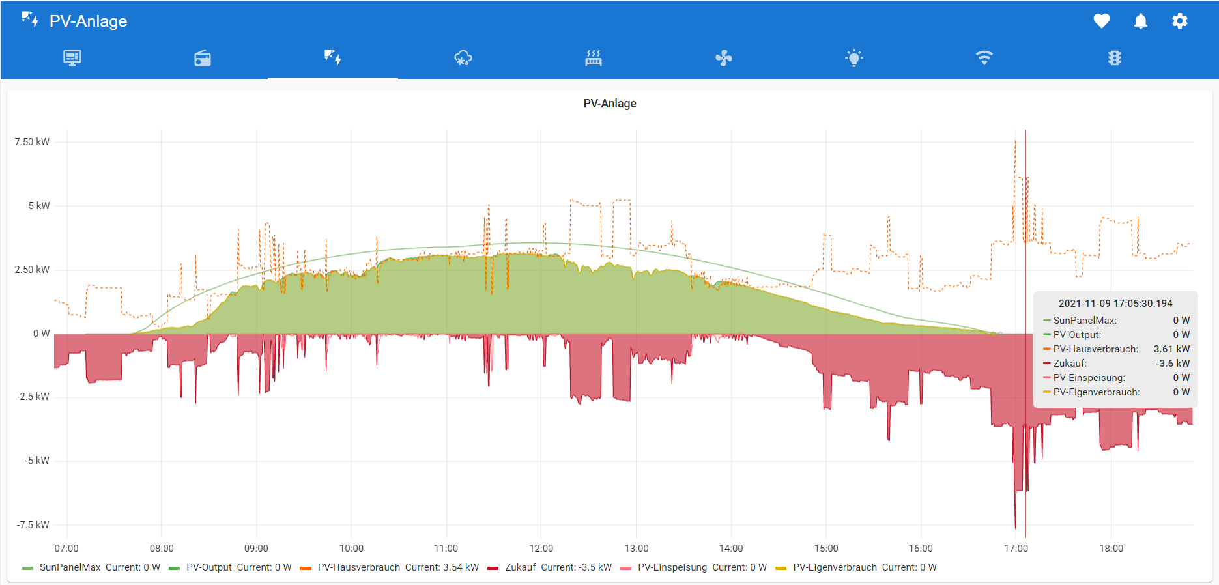Screen dimensions: 1219x585
Task: Click the 18:00 time axis label
Action: (1111, 549)
